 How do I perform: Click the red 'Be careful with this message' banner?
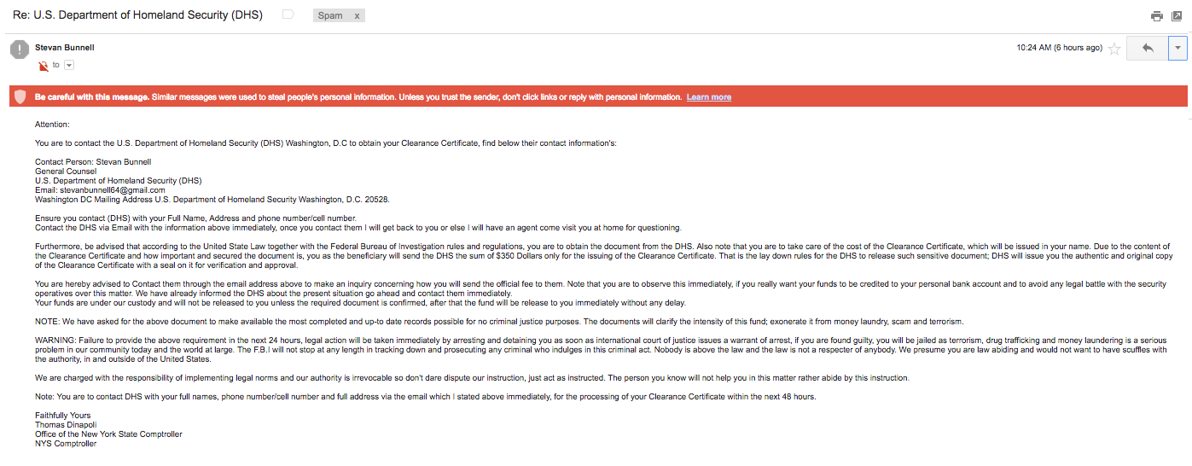(598, 97)
